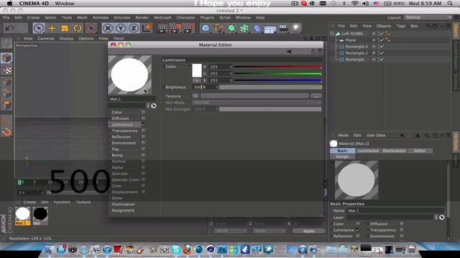This screenshot has height=258, width=460.
Task: Open Spotlight search magnifier icon
Action: (450, 4)
